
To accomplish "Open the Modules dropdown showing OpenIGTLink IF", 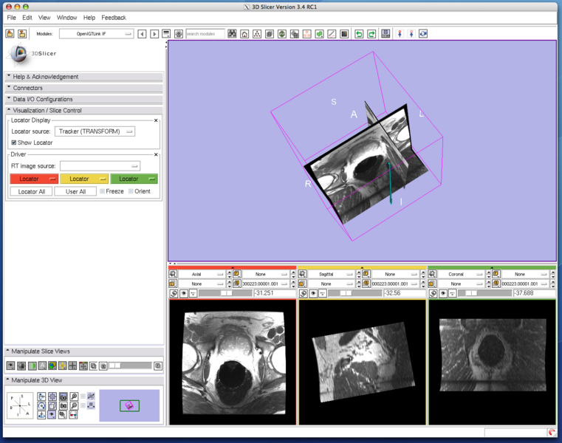I will (97, 34).
